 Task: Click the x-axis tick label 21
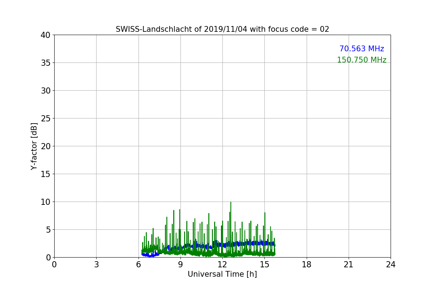pyautogui.click(x=349, y=264)
